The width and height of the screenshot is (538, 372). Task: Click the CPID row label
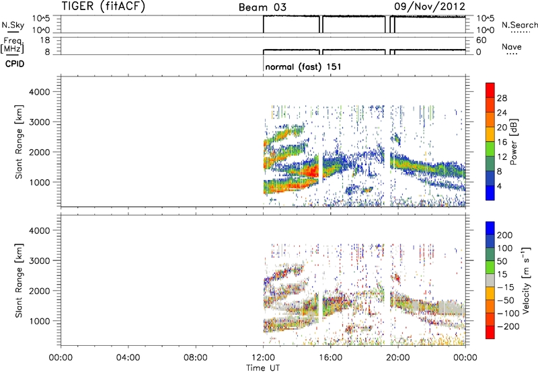(15, 64)
